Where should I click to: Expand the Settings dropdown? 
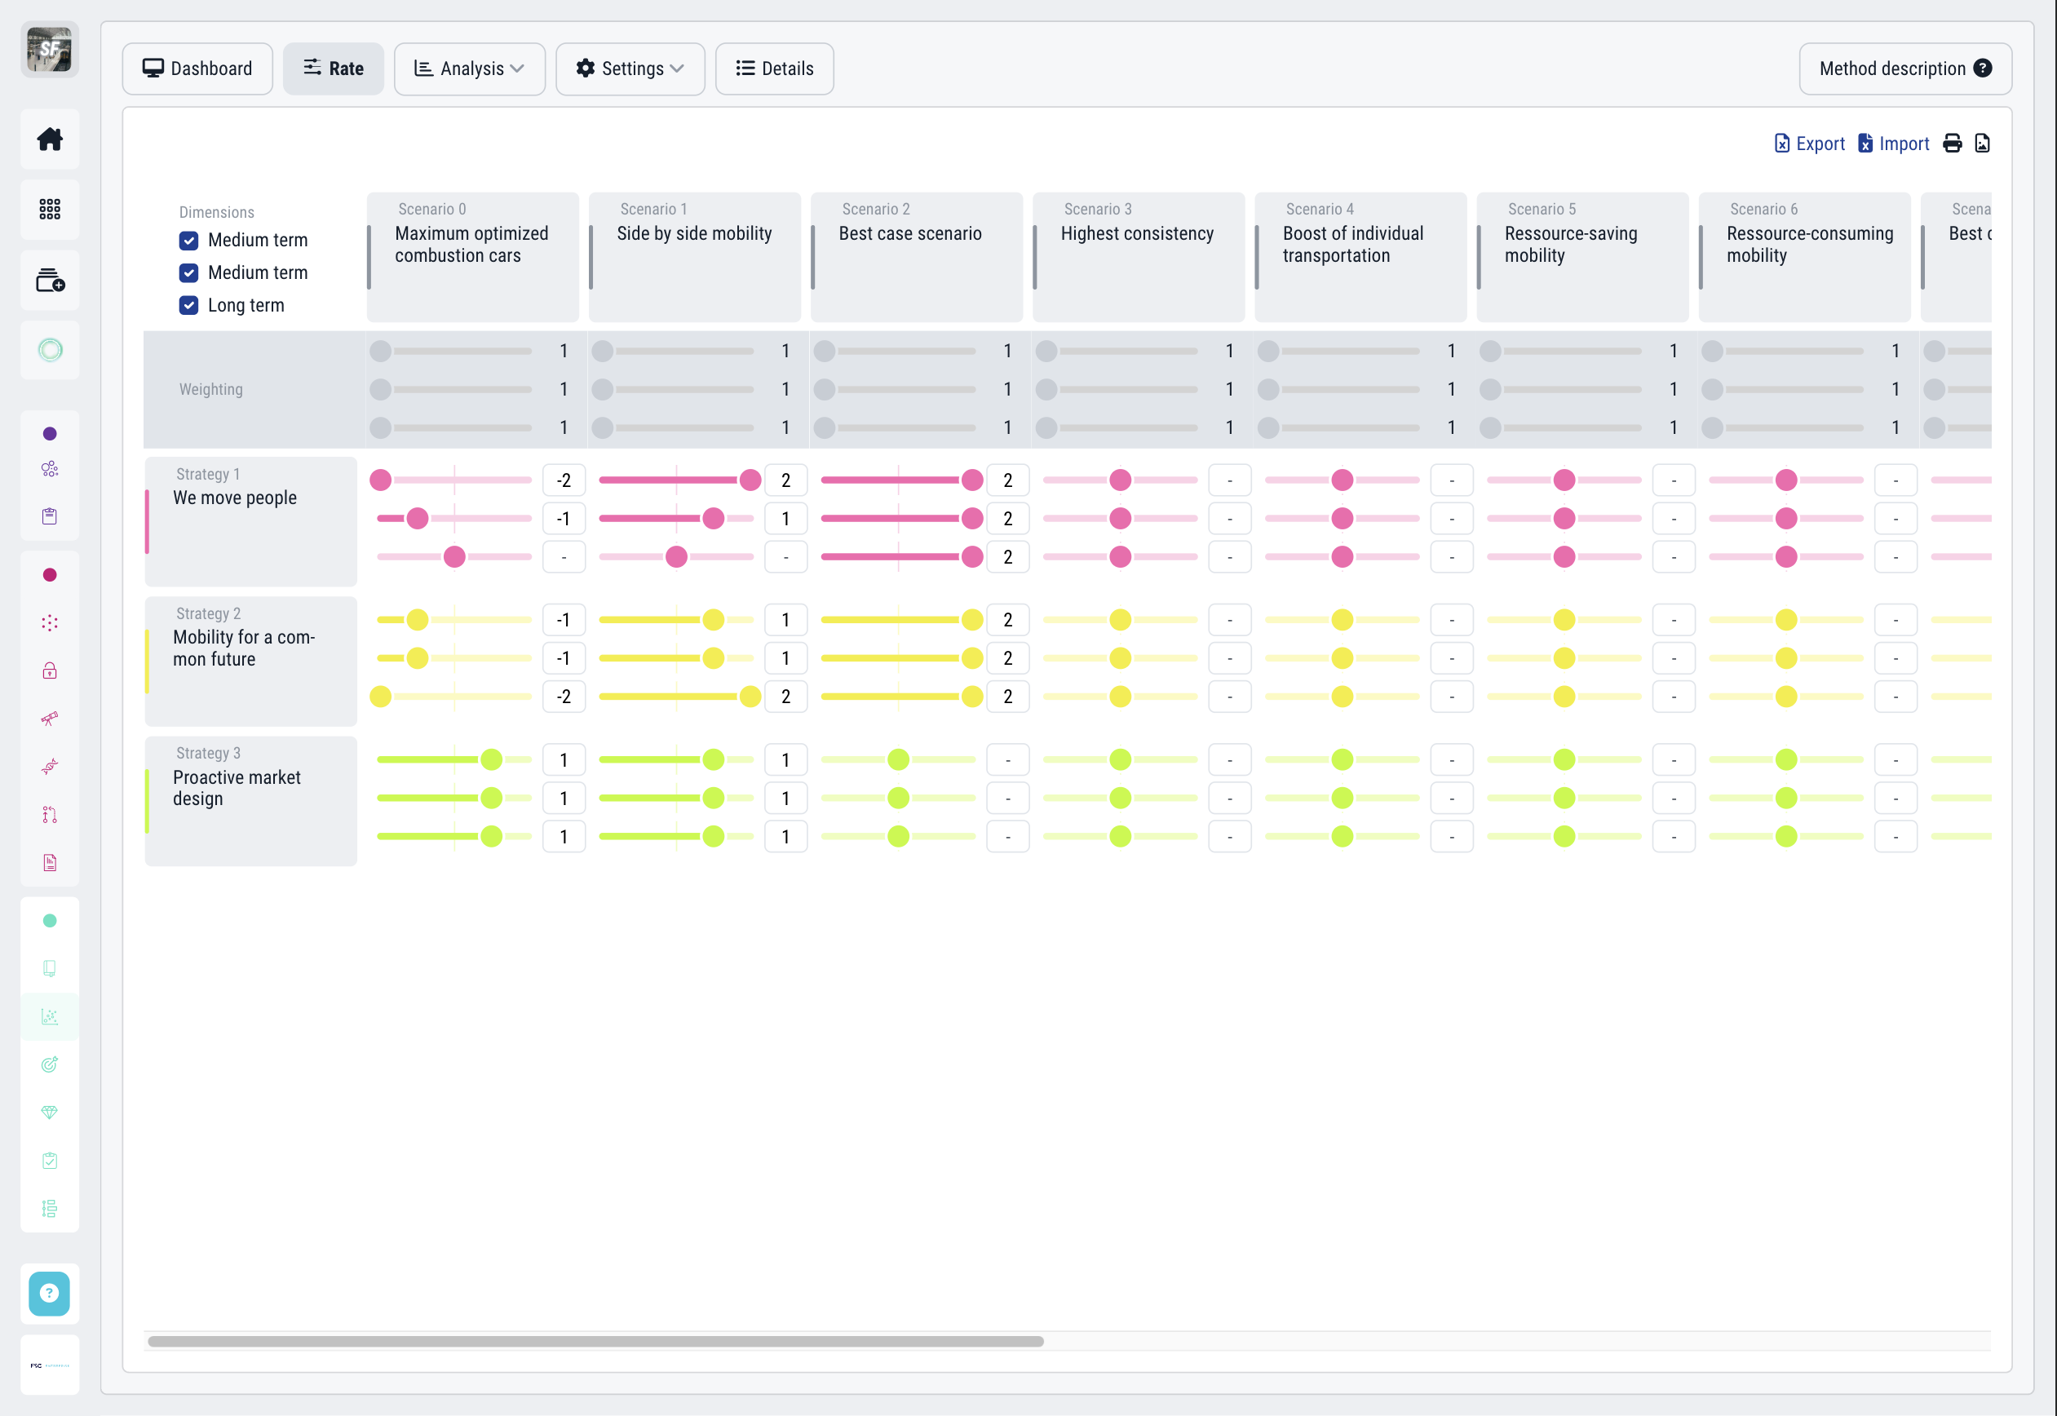tap(630, 69)
